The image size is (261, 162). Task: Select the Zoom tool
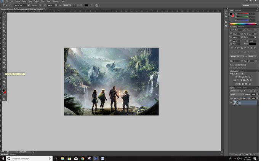pyautogui.click(x=4, y=85)
